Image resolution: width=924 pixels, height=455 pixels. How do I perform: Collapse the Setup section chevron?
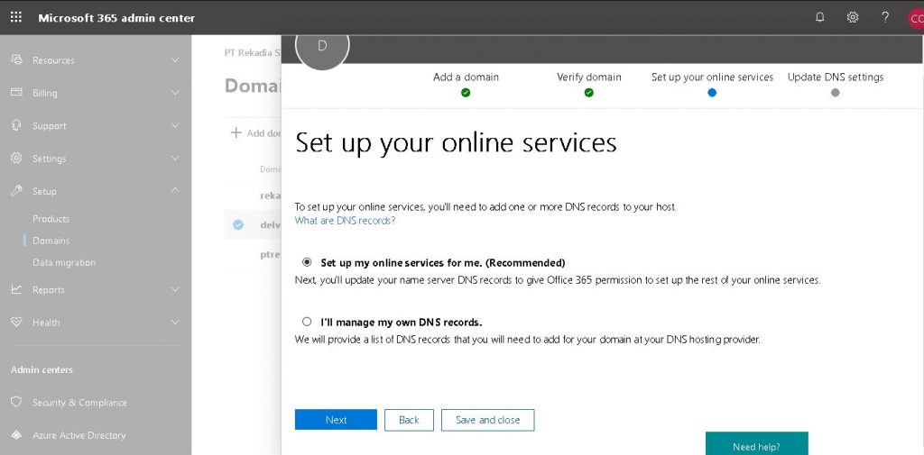click(x=175, y=191)
